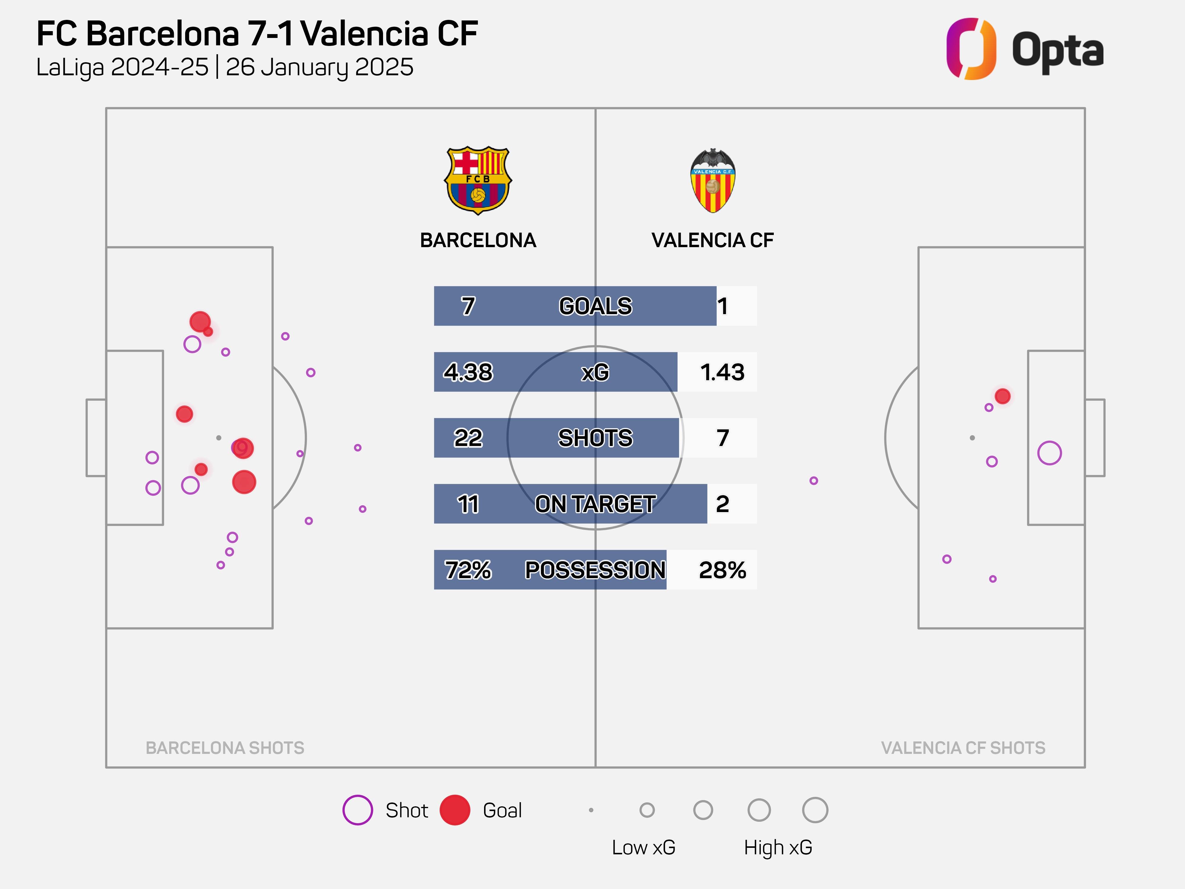Click the High xG legend text

778,847
